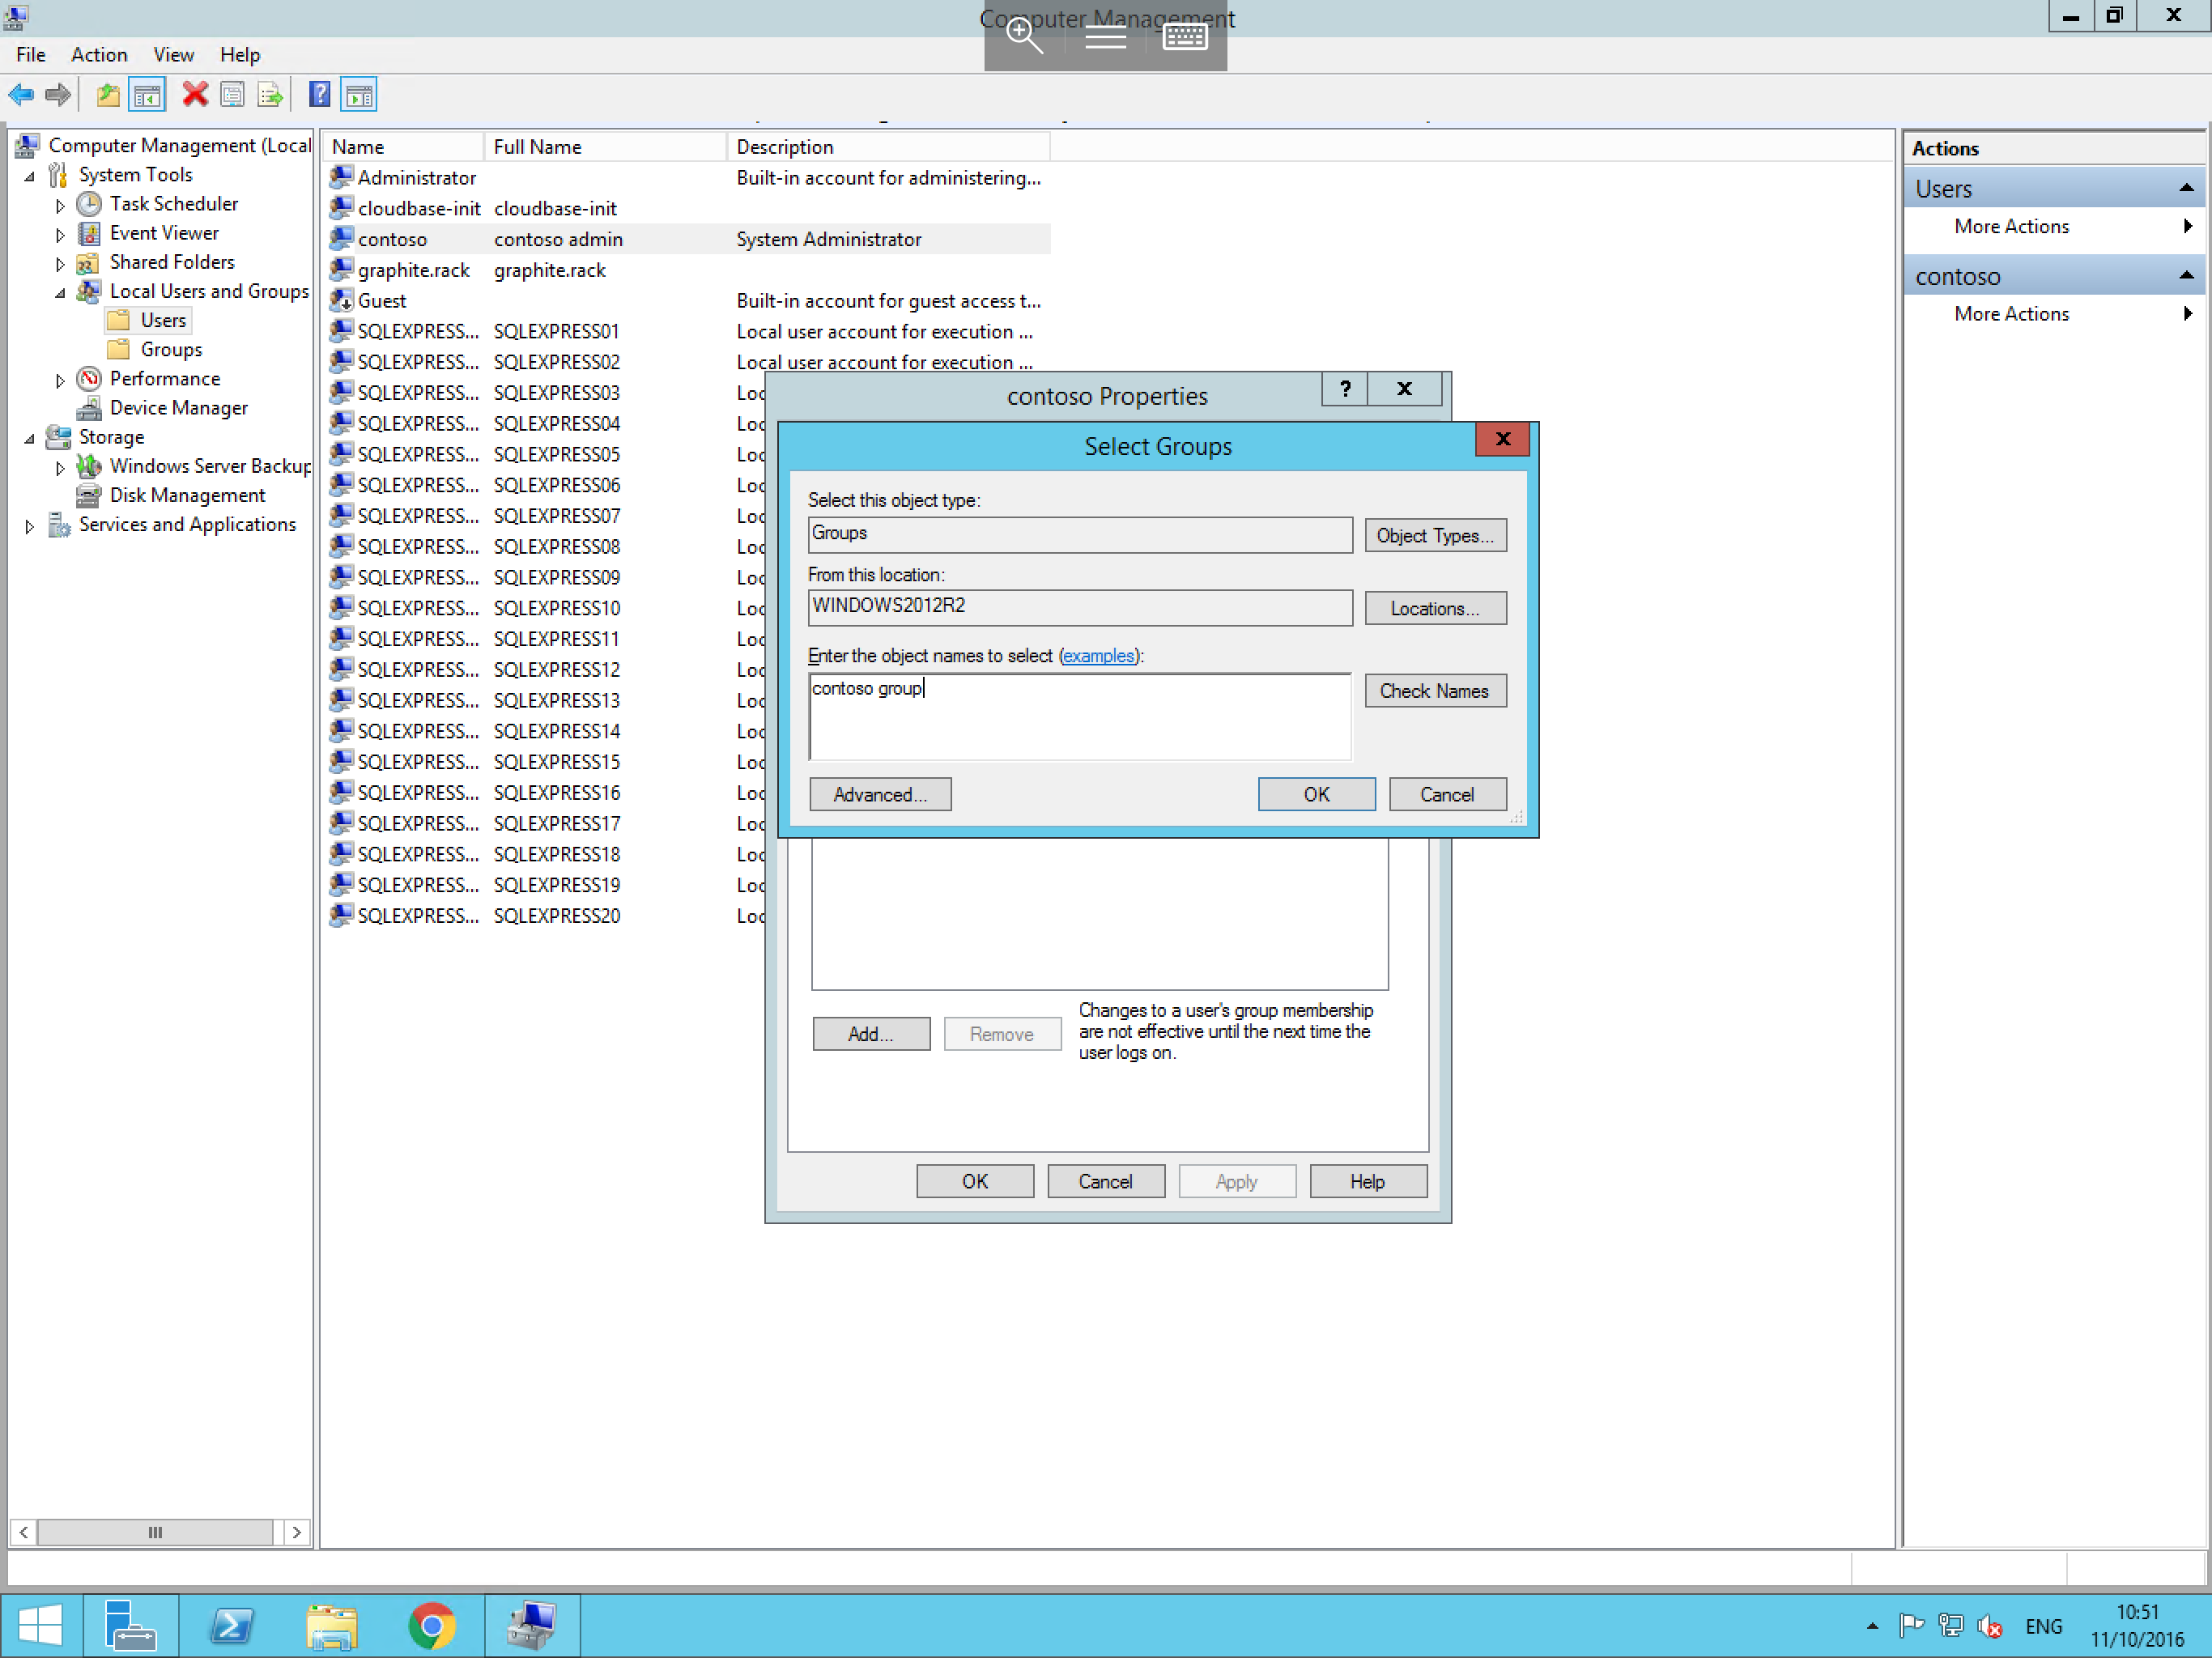Click the Check Names button
The image size is (2212, 1658).
tap(1434, 690)
